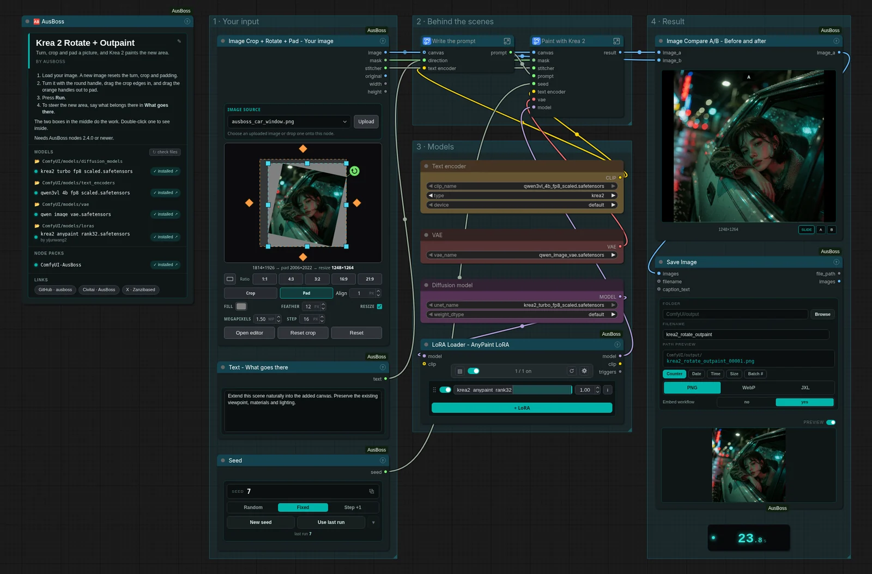This screenshot has width=872, height=574.
Task: Click the copy seed icon beside seed value 7
Action: point(372,492)
